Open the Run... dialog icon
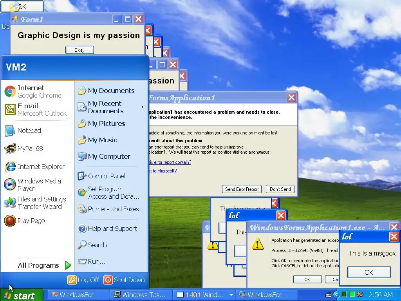401x301 pixels. click(82, 261)
